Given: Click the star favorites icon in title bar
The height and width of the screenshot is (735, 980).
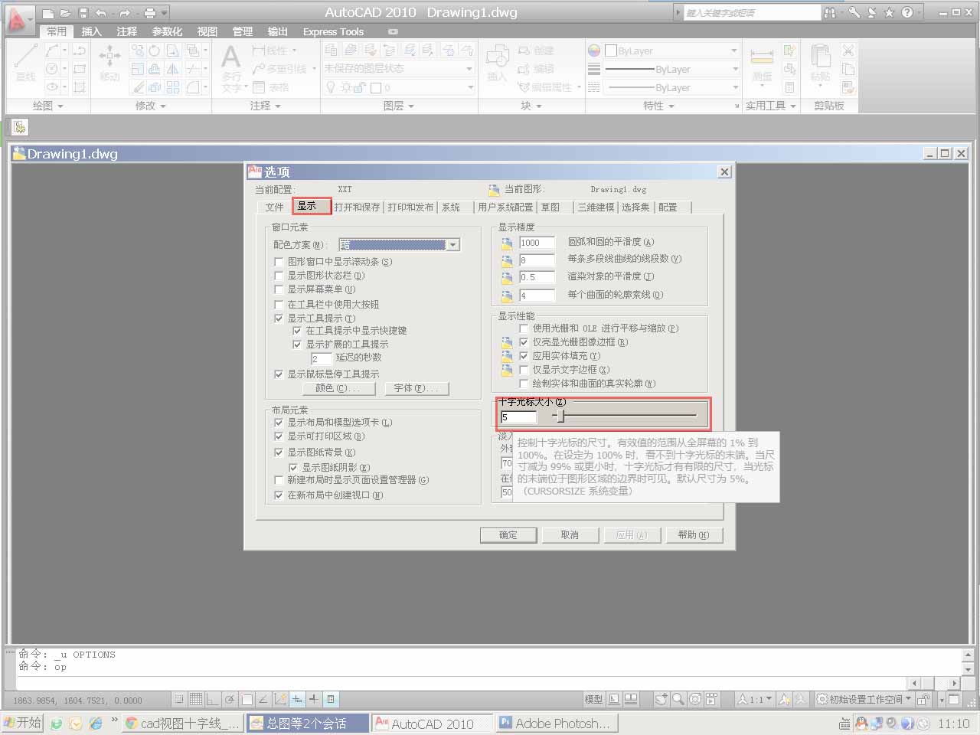Looking at the screenshot, I should 889,13.
